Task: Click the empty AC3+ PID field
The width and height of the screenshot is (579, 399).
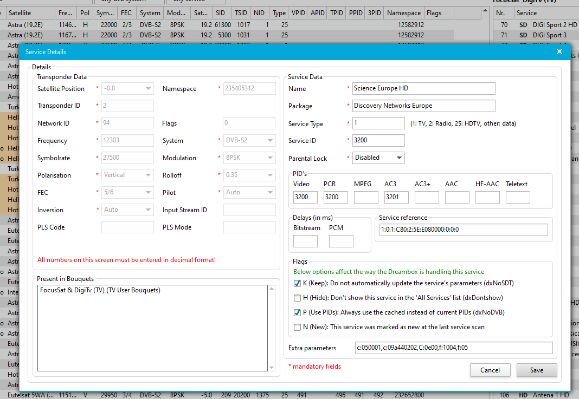Action: point(427,197)
